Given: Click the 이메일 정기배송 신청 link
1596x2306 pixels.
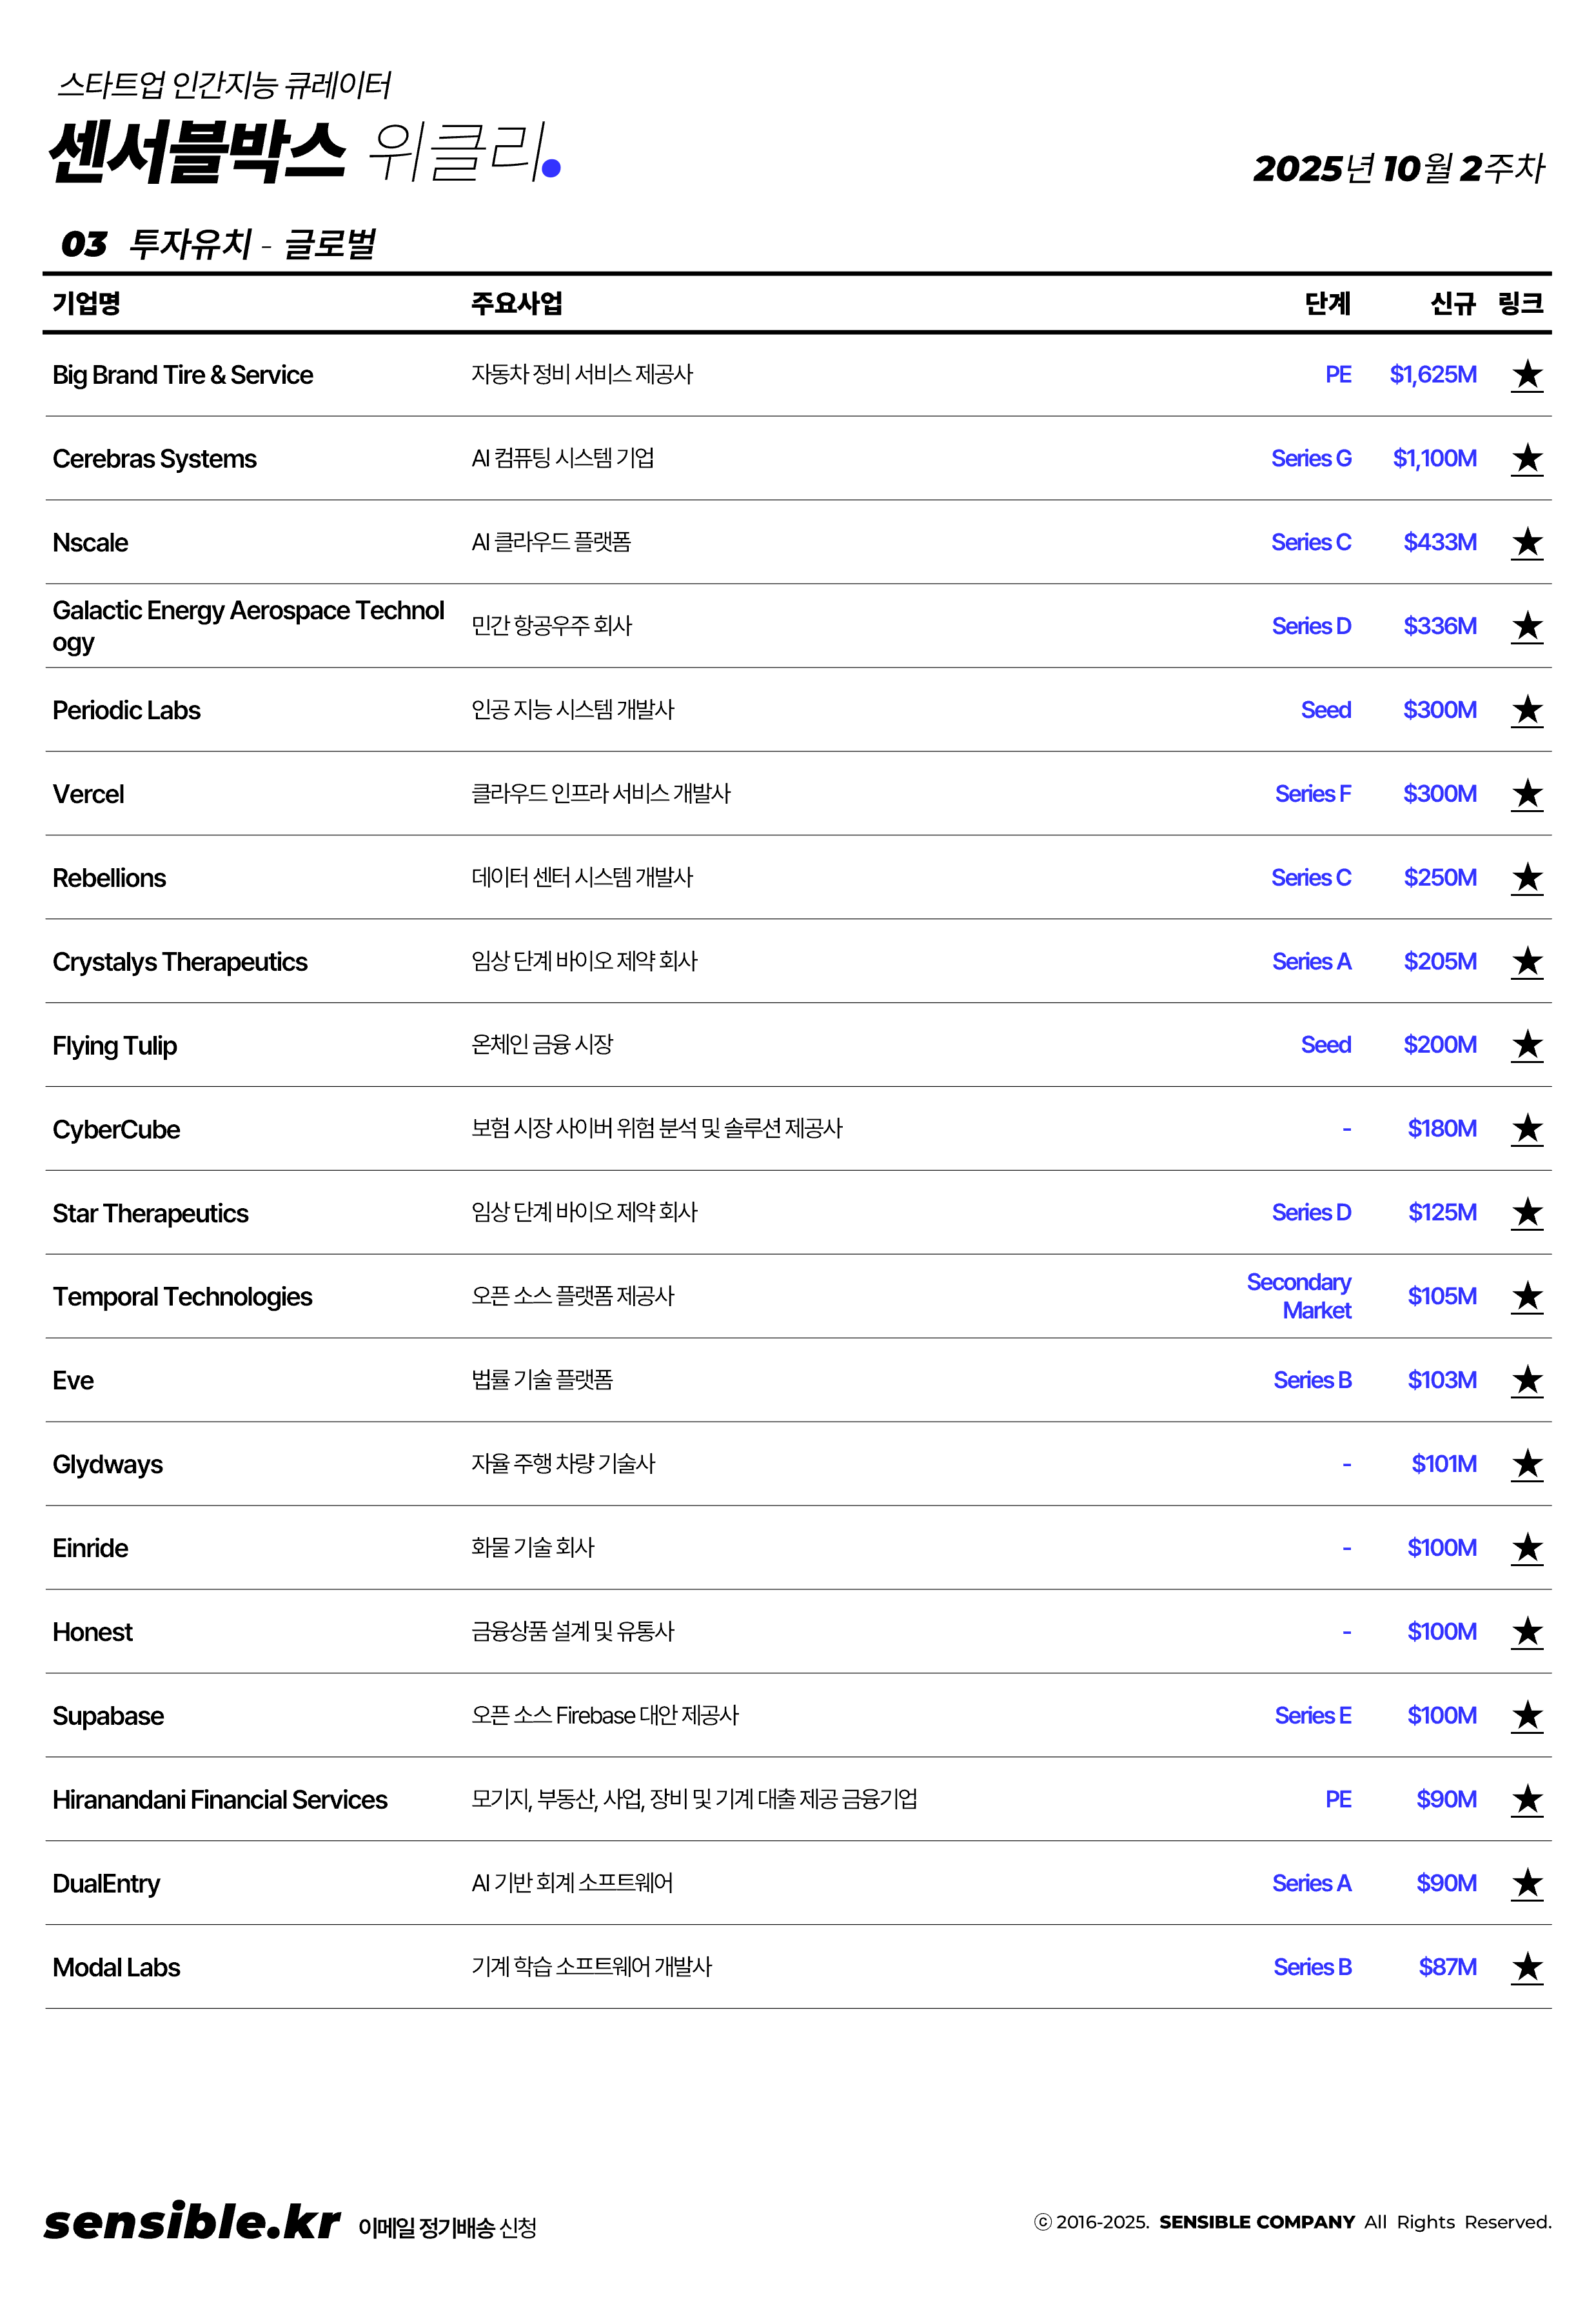Looking at the screenshot, I should (447, 2227).
